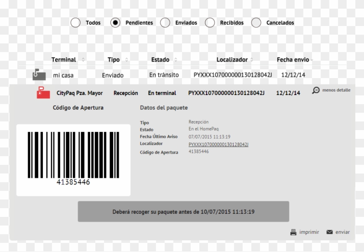The image size is (364, 252).
Task: Select the Enviados filter
Action: coord(165,23)
